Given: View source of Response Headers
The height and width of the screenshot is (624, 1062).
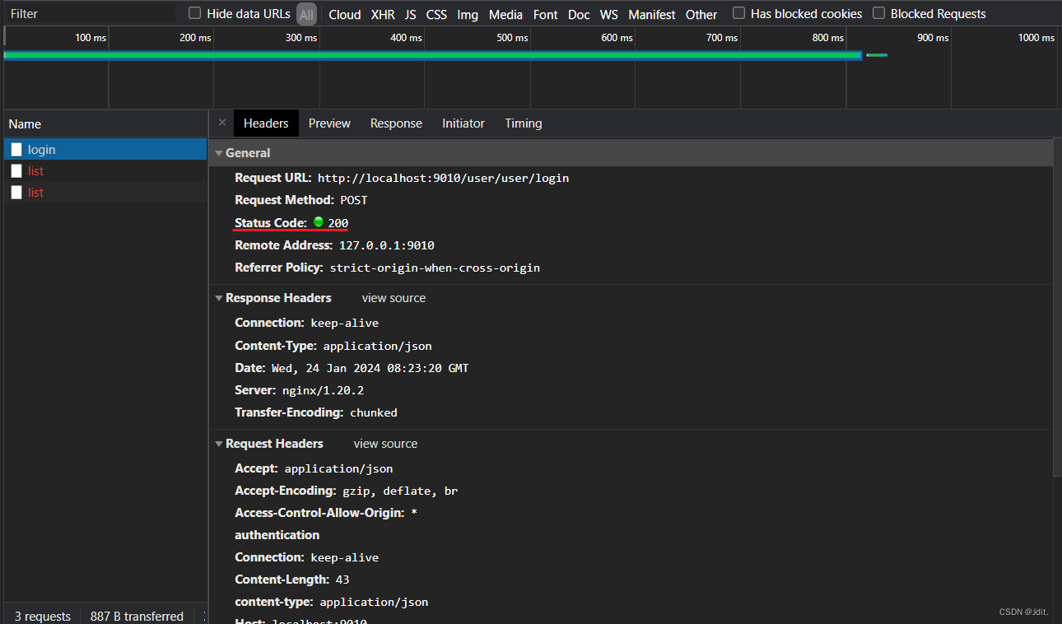Looking at the screenshot, I should point(394,298).
